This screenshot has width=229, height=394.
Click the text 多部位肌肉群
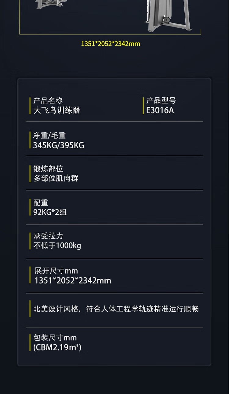[56, 178]
